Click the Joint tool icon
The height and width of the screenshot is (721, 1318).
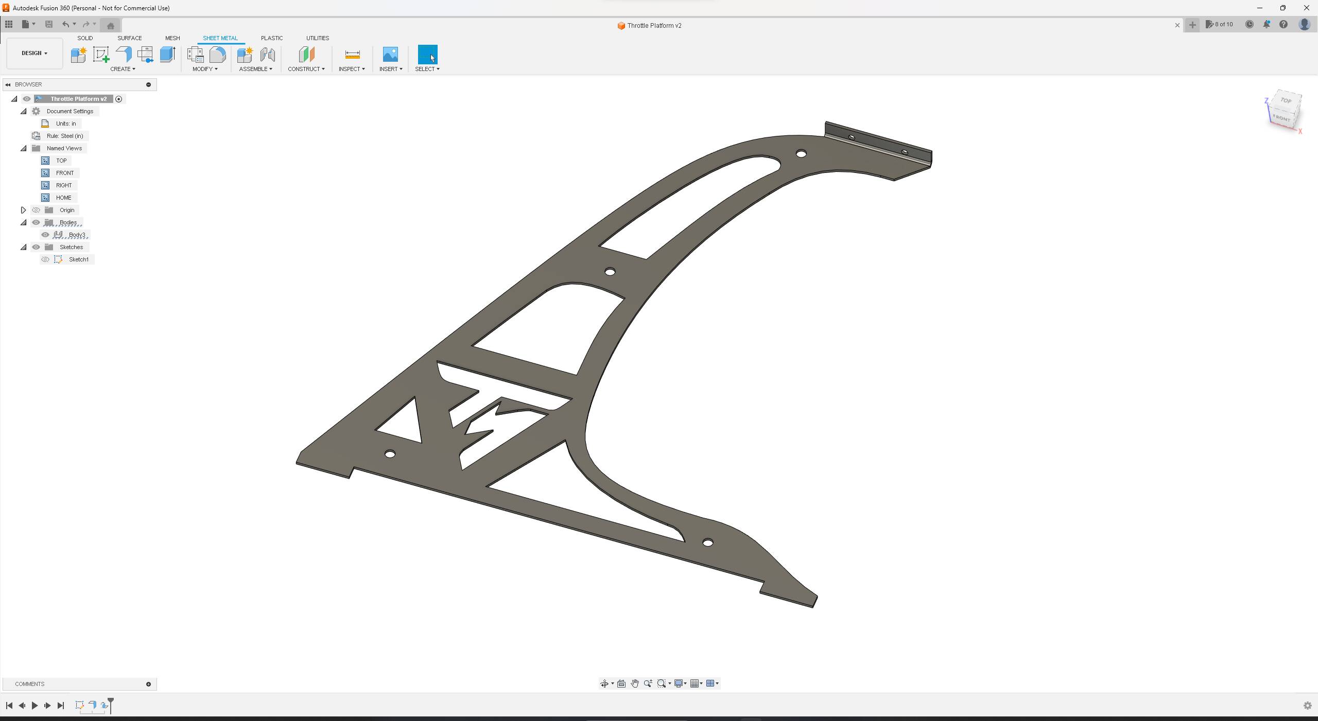[267, 55]
